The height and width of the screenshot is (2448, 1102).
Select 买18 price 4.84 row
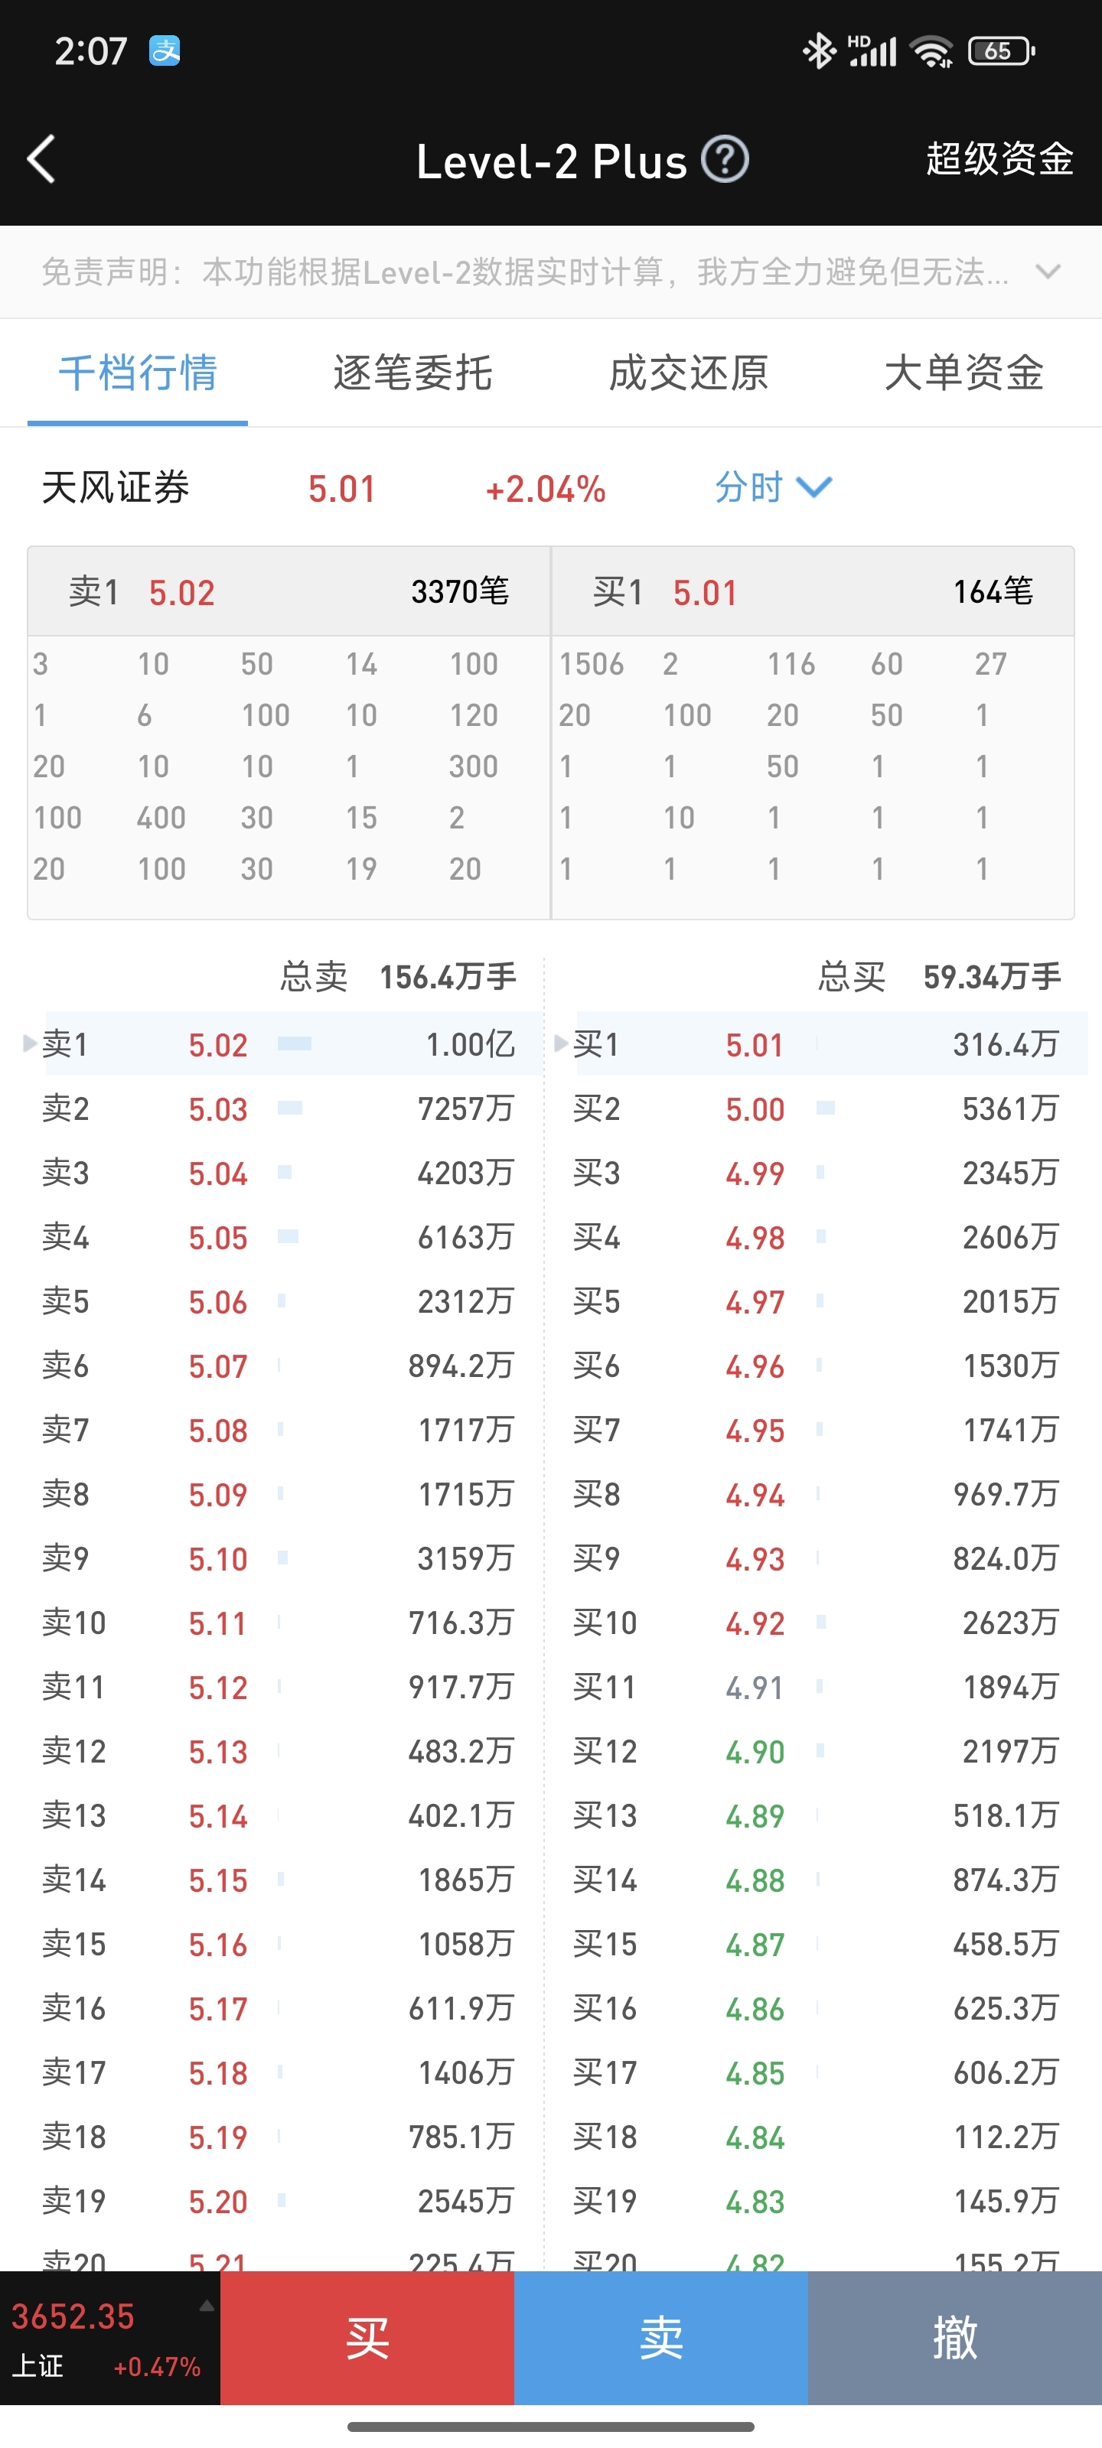tap(818, 2137)
